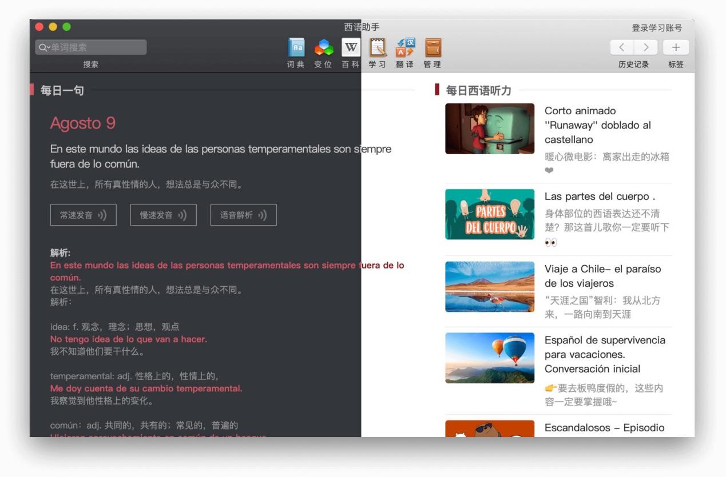This screenshot has width=726, height=477.
Task: Open the 百科 Wikipedia icon
Action: (350, 47)
